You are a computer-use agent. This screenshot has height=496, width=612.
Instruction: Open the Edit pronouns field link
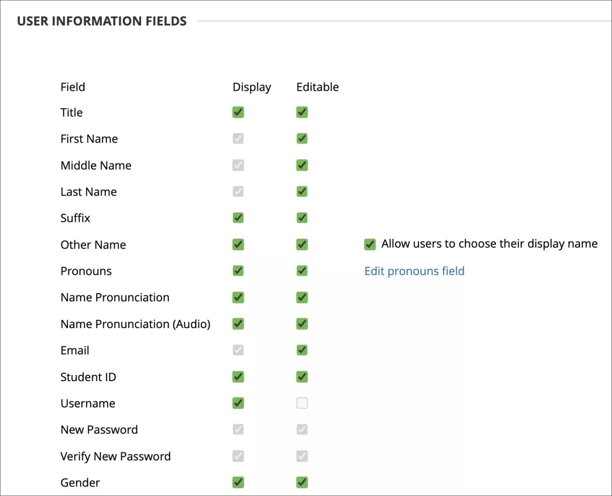coord(414,271)
